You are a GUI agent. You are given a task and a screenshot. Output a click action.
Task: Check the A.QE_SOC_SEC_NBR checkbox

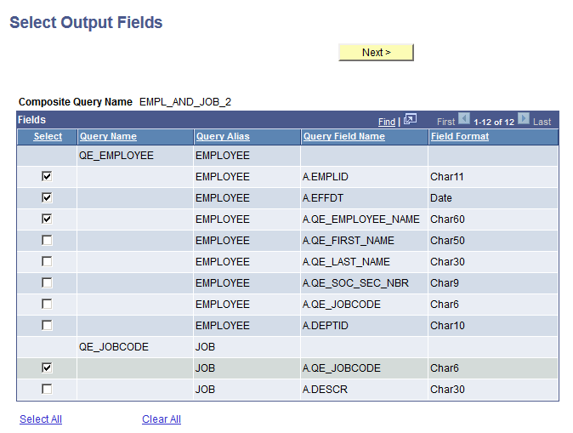(47, 282)
